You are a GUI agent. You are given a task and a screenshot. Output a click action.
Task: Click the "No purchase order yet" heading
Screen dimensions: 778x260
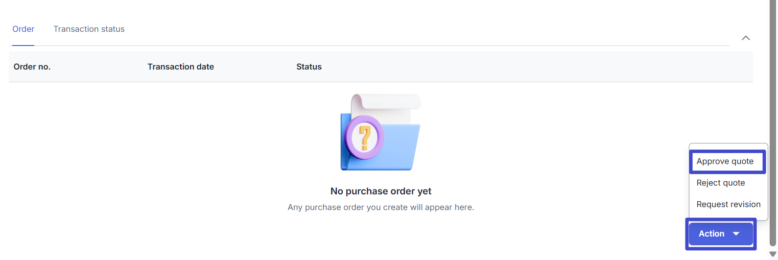point(381,191)
